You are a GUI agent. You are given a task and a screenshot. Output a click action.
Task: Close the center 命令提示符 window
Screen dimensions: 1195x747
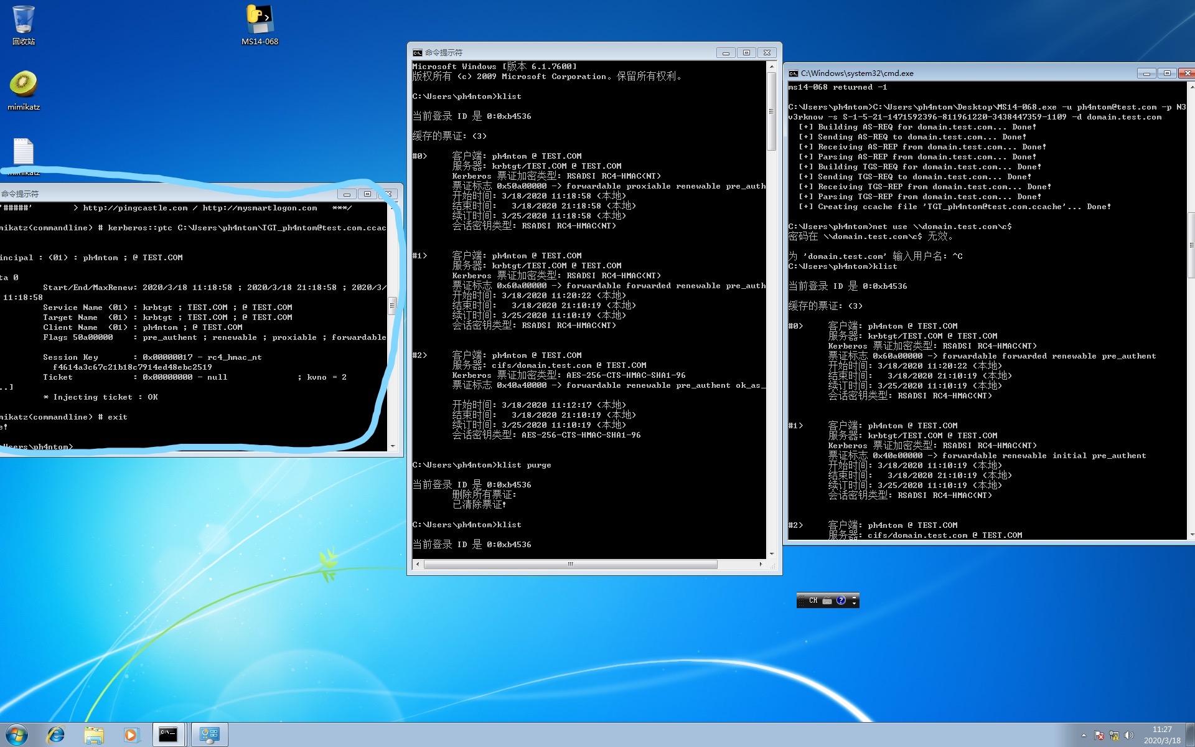pyautogui.click(x=767, y=53)
